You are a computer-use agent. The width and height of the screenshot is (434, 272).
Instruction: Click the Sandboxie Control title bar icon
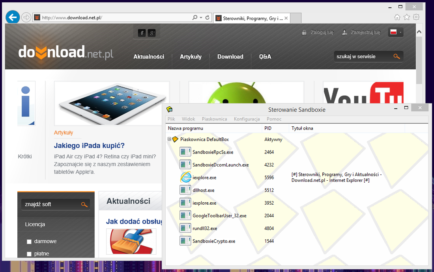click(169, 109)
